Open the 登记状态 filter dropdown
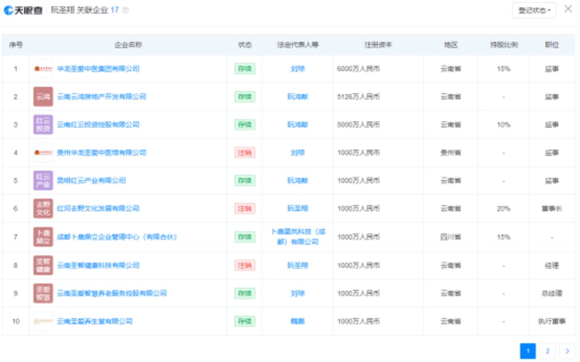 534,10
